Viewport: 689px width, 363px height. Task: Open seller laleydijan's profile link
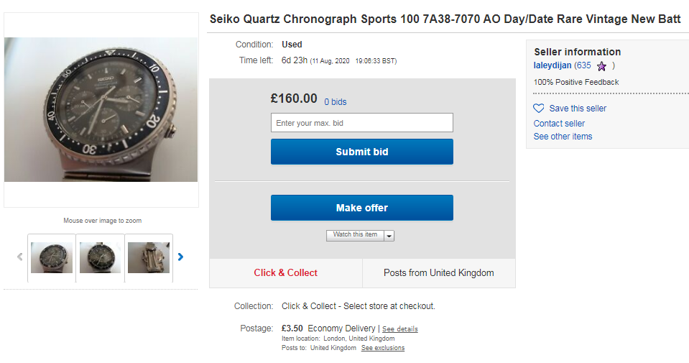point(552,65)
